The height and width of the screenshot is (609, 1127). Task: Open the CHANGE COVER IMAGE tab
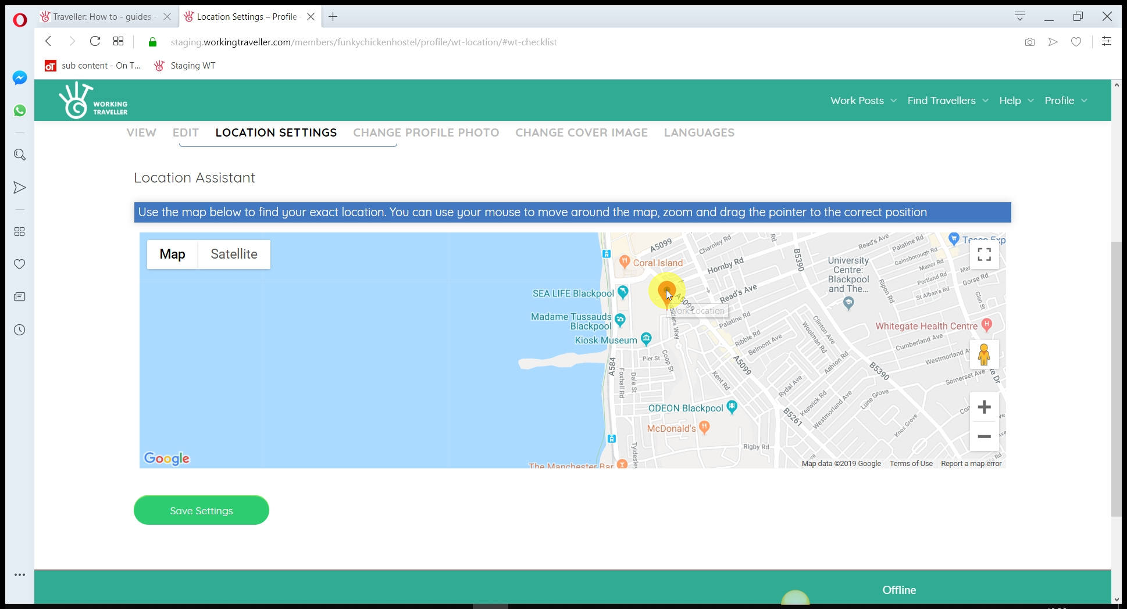[x=582, y=132]
